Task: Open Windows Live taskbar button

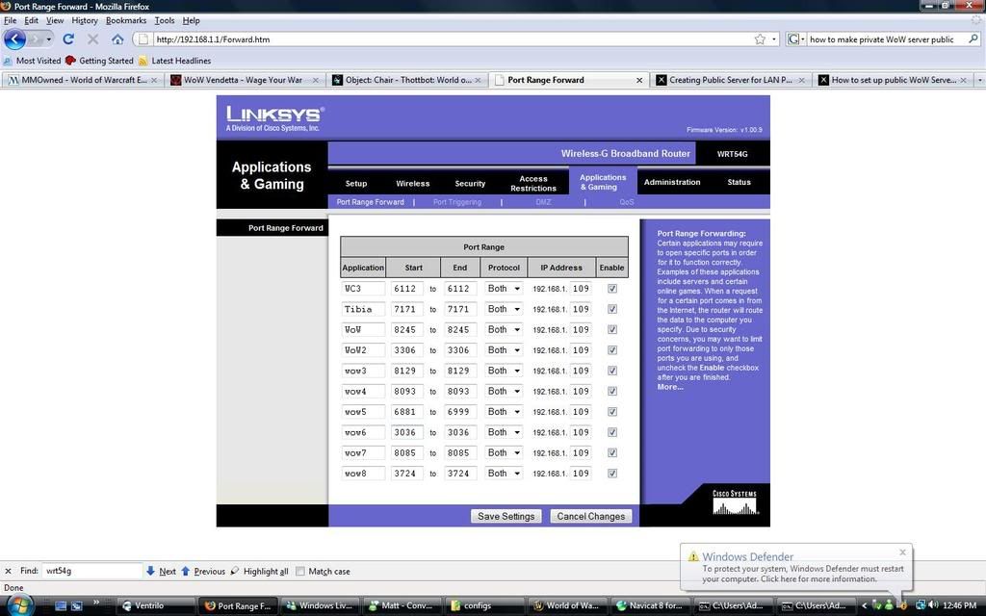Action: click(x=320, y=605)
